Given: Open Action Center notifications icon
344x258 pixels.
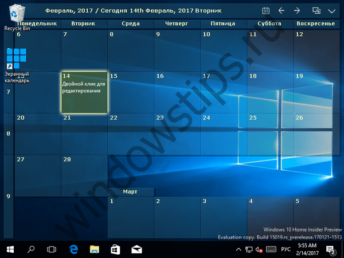Looking at the screenshot, I should tap(331, 249).
